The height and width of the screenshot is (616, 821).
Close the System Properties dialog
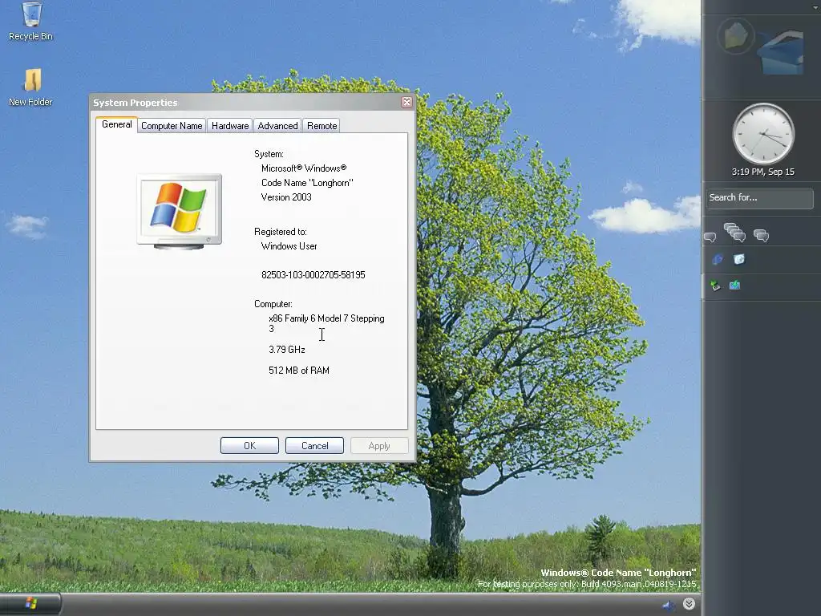tap(406, 102)
